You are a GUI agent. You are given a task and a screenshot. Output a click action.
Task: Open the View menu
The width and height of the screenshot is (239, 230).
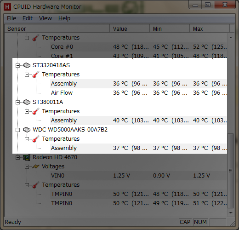[46, 18]
